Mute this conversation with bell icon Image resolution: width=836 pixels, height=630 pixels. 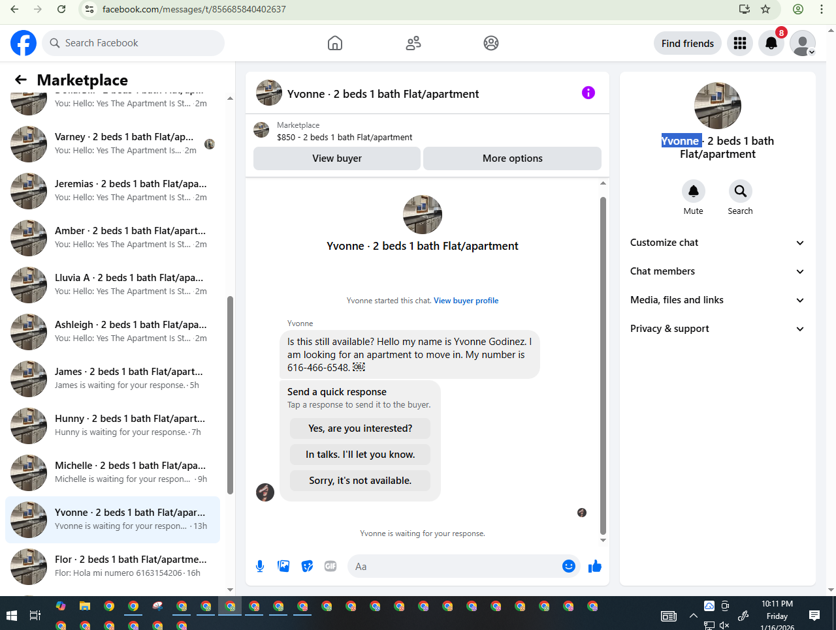[x=694, y=191]
